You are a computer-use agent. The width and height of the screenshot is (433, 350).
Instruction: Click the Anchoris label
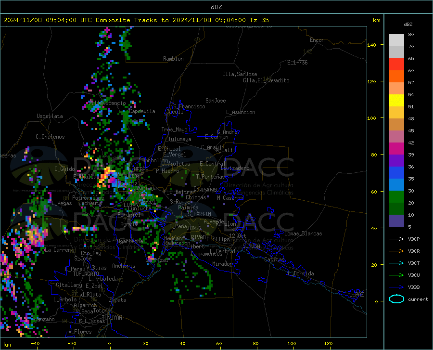tap(124, 266)
